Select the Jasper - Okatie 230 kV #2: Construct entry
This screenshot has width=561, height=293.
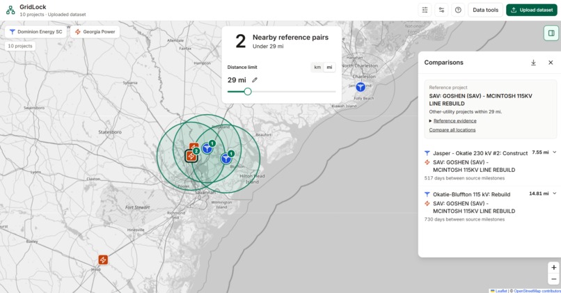480,153
